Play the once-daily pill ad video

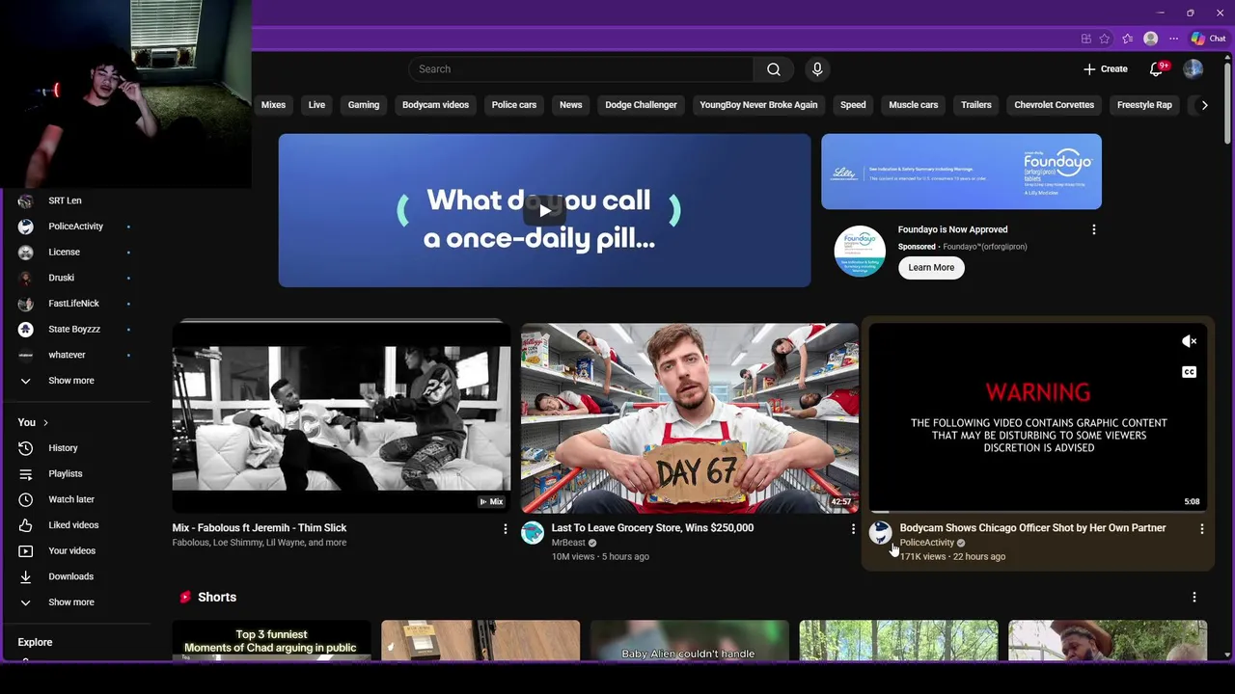pos(544,210)
